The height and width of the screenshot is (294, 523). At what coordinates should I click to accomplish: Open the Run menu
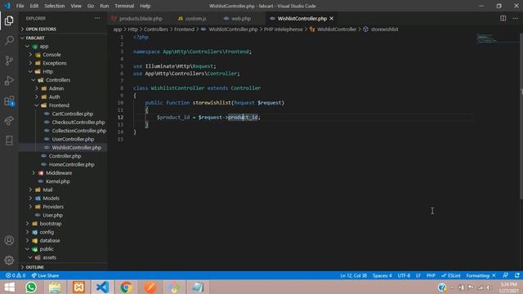point(104,6)
